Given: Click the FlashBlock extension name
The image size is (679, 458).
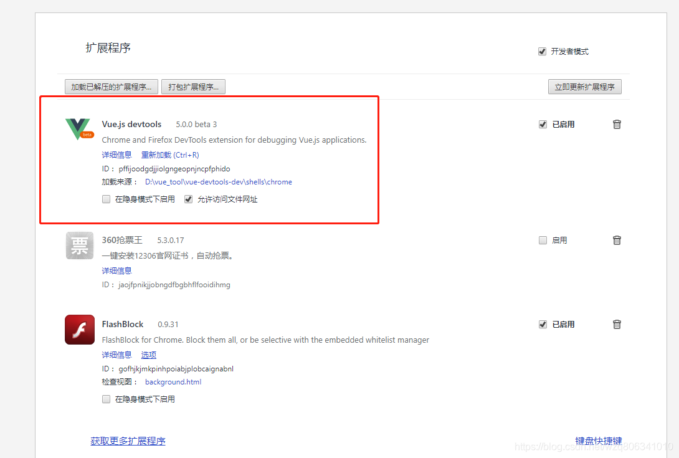Looking at the screenshot, I should coord(123,324).
